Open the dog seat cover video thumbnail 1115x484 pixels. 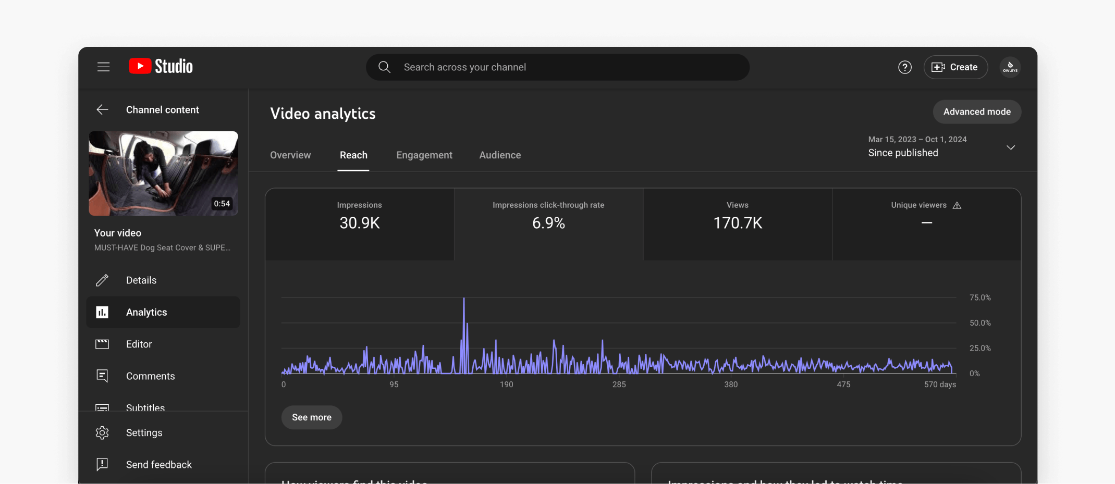(163, 173)
